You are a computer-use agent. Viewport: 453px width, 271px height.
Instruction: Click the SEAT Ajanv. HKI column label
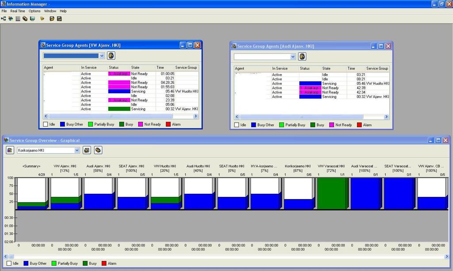point(131,166)
